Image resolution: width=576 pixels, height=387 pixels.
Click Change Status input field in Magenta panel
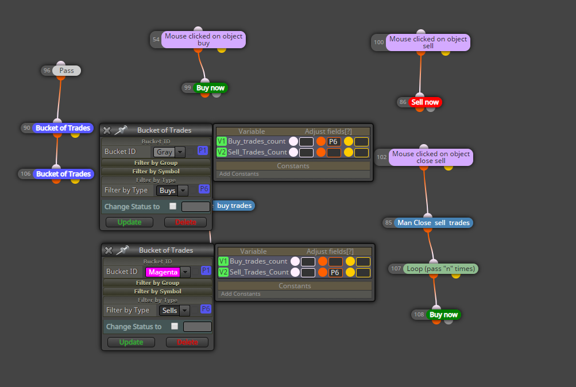tap(198, 327)
